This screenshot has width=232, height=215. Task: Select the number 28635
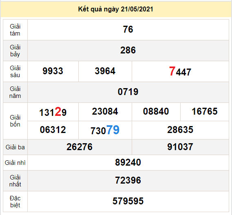[x=180, y=130]
